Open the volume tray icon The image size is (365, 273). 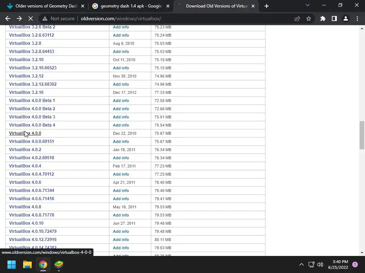320,264
